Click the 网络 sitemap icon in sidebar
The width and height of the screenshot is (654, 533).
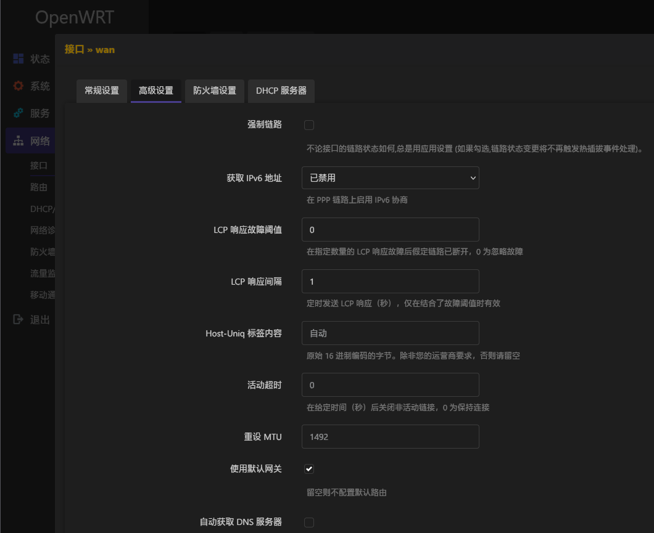pos(19,141)
